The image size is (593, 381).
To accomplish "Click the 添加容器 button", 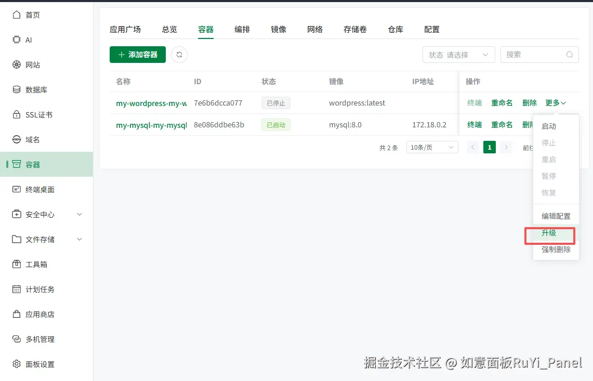I will tap(138, 55).
